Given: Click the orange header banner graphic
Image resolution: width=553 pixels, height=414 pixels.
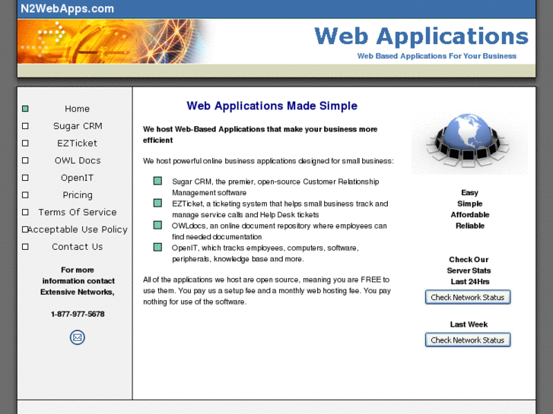Looking at the screenshot, I should point(116,42).
